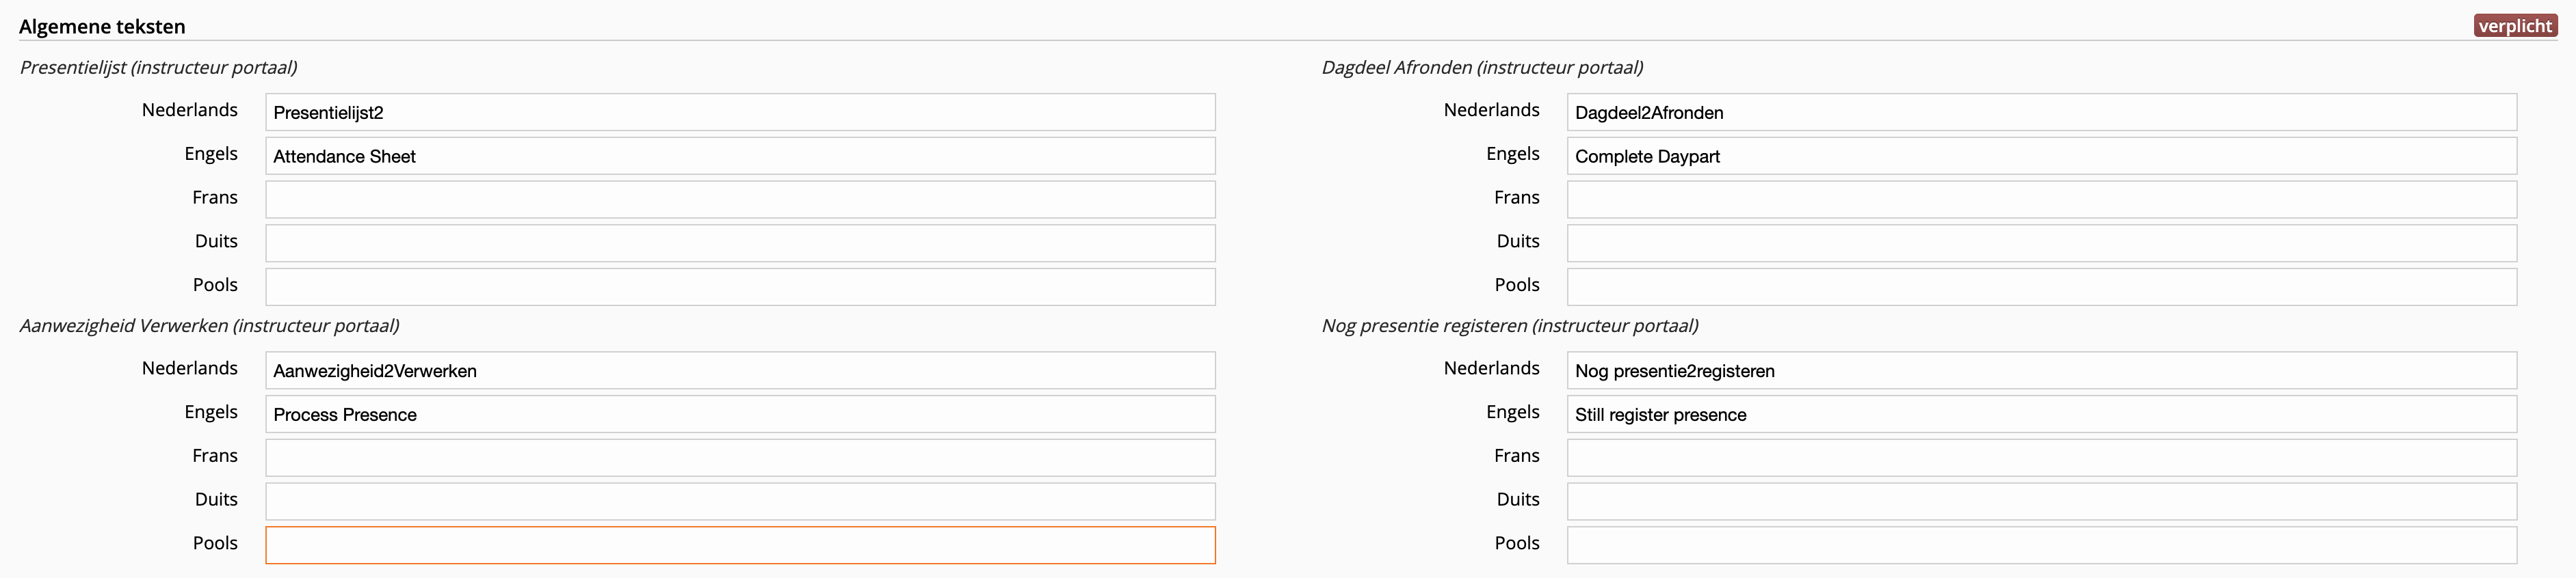Image resolution: width=2576 pixels, height=578 pixels.
Task: Focus the Duits field under Aanwezigheid Verwerken
Action: coord(740,501)
